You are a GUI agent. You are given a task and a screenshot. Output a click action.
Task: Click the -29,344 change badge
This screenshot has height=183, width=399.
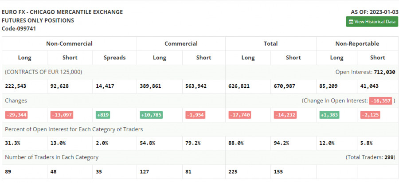16,115
